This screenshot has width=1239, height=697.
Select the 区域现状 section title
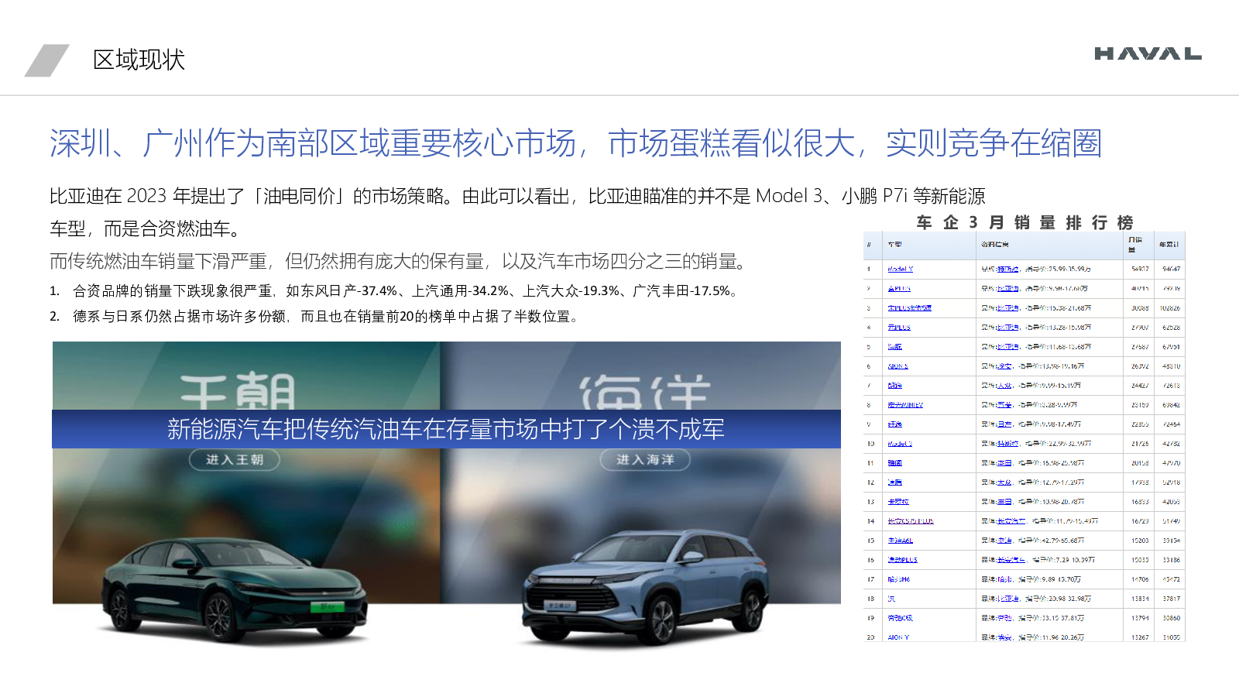(x=139, y=60)
